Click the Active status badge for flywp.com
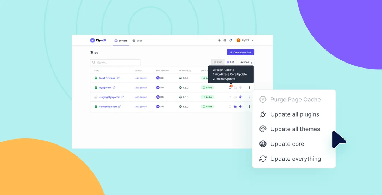Image resolution: width=382 pixels, height=195 pixels. 207,88
